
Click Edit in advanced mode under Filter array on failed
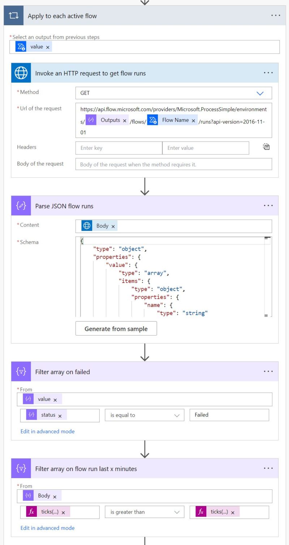[47, 431]
